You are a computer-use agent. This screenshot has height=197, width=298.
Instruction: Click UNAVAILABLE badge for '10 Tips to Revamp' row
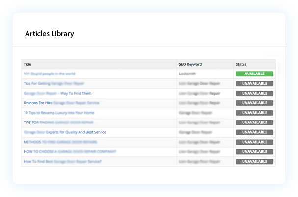point(254,113)
